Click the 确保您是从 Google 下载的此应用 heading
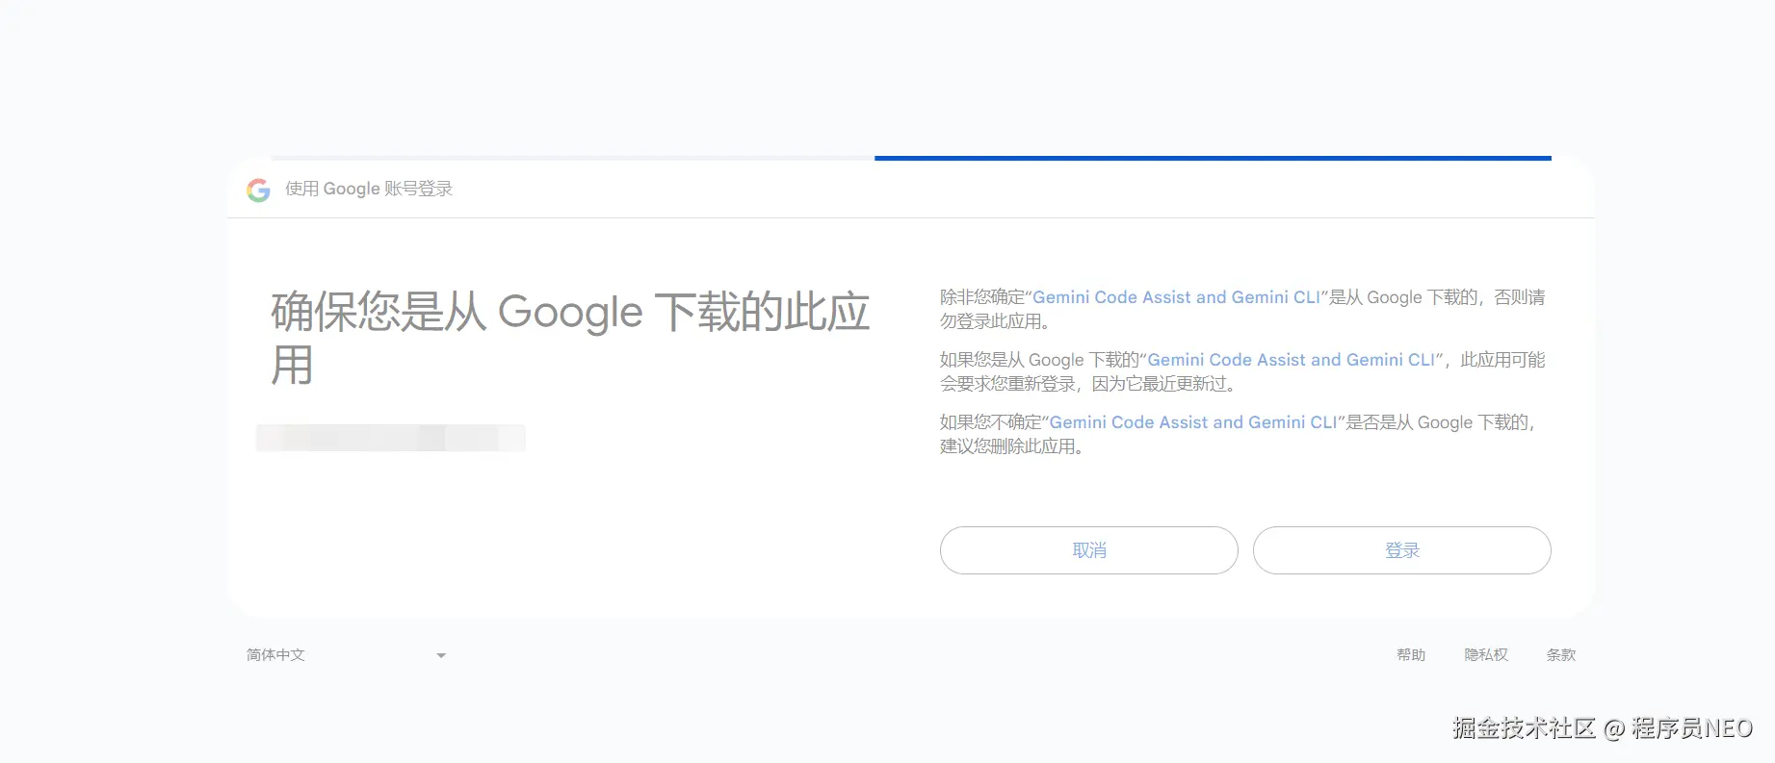This screenshot has width=1775, height=763. (x=570, y=338)
